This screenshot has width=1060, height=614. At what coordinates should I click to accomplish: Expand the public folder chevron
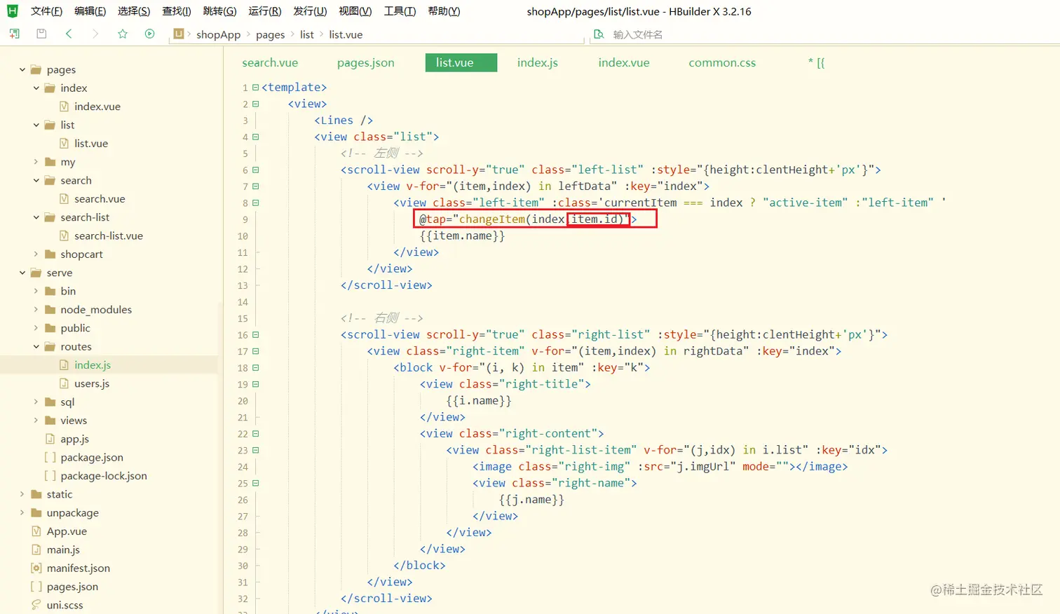coord(36,328)
